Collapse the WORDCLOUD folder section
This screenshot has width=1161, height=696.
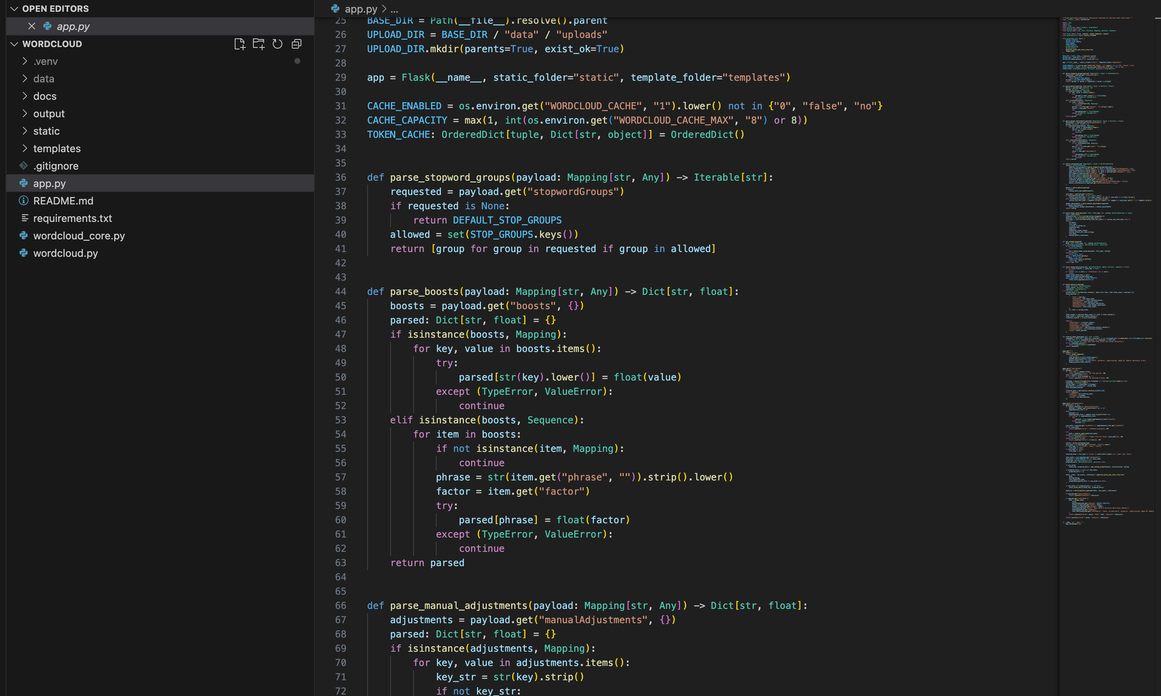(x=14, y=44)
